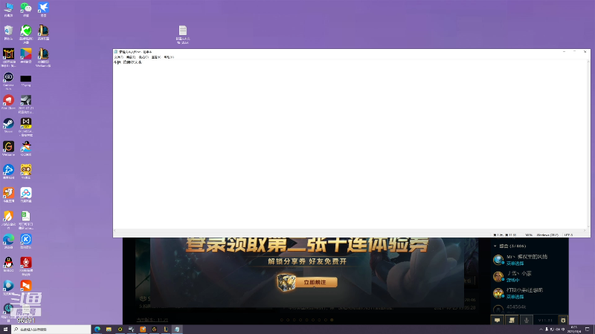Toggle the microphone icon in League client

click(527, 321)
